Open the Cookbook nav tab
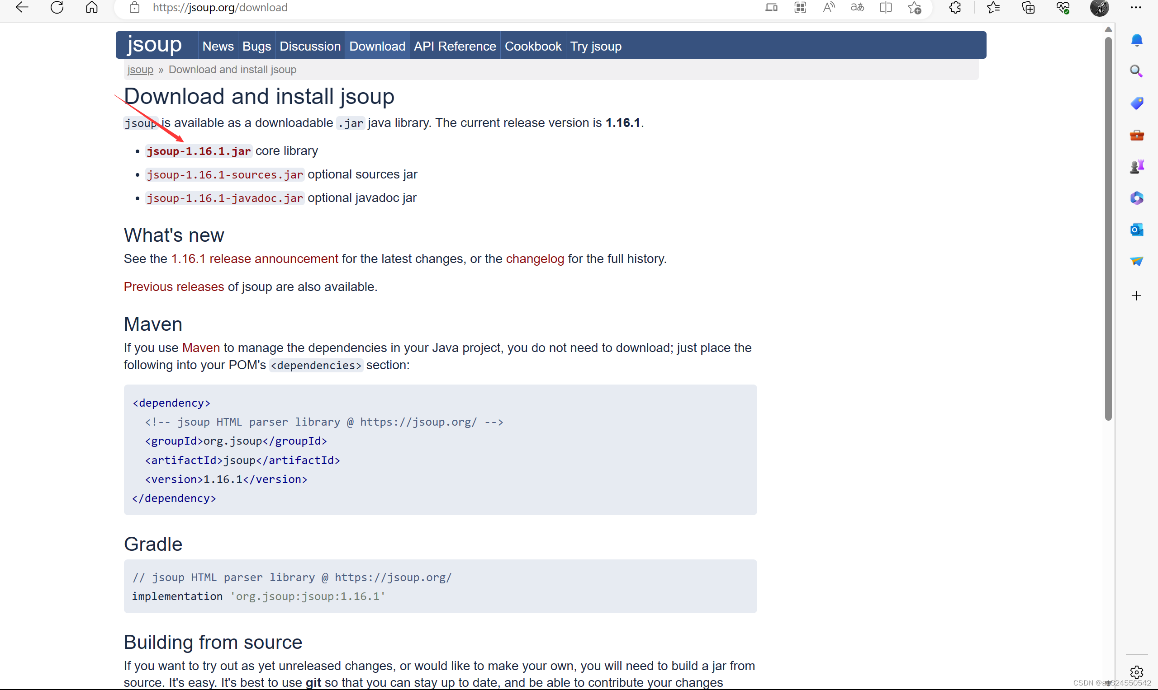 click(532, 46)
